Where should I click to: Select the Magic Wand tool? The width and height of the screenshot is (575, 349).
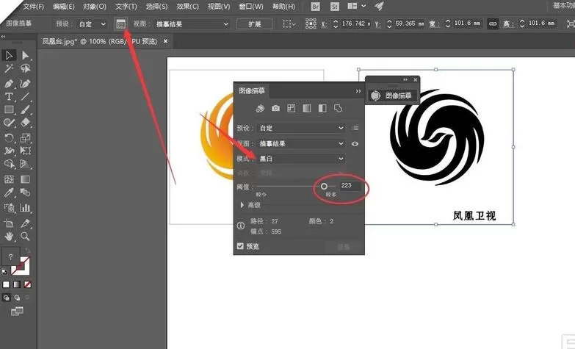tap(9, 68)
